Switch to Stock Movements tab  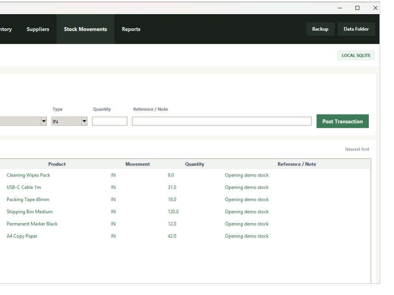tap(85, 29)
